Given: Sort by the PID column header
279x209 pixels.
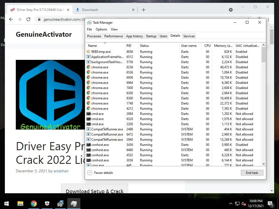Looking at the screenshot, I should 131,45.
